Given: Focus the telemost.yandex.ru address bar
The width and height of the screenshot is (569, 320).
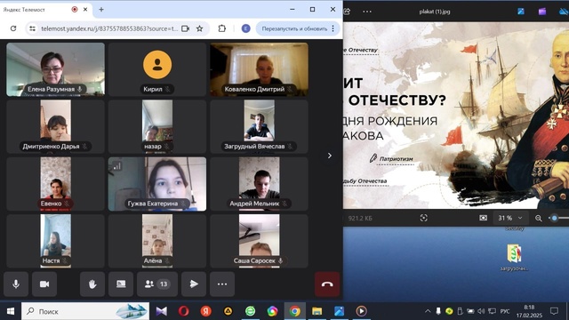Looking at the screenshot, I should (108, 28).
